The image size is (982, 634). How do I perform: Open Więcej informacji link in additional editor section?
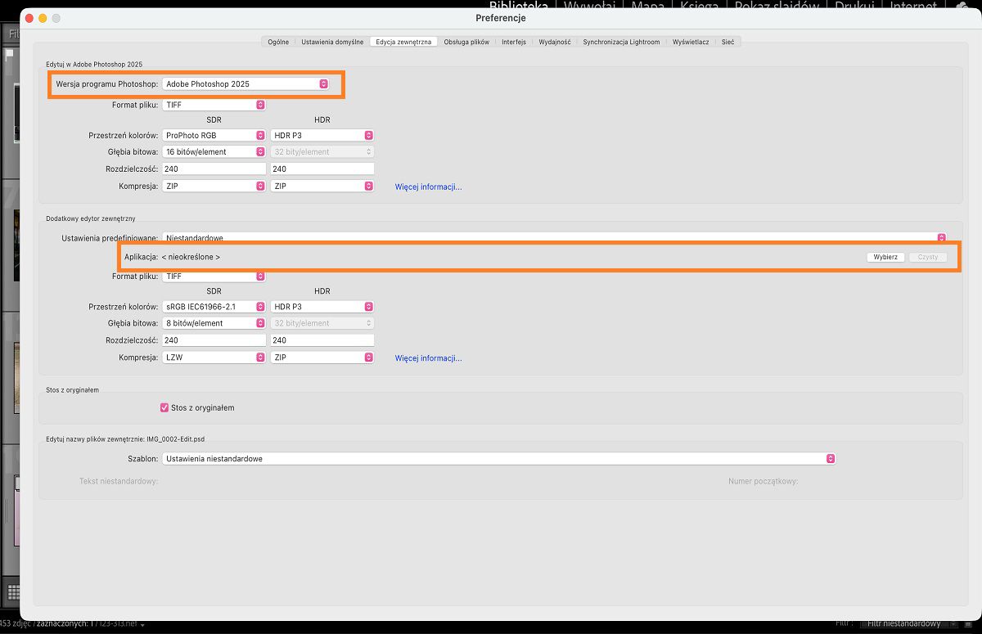[x=428, y=358]
